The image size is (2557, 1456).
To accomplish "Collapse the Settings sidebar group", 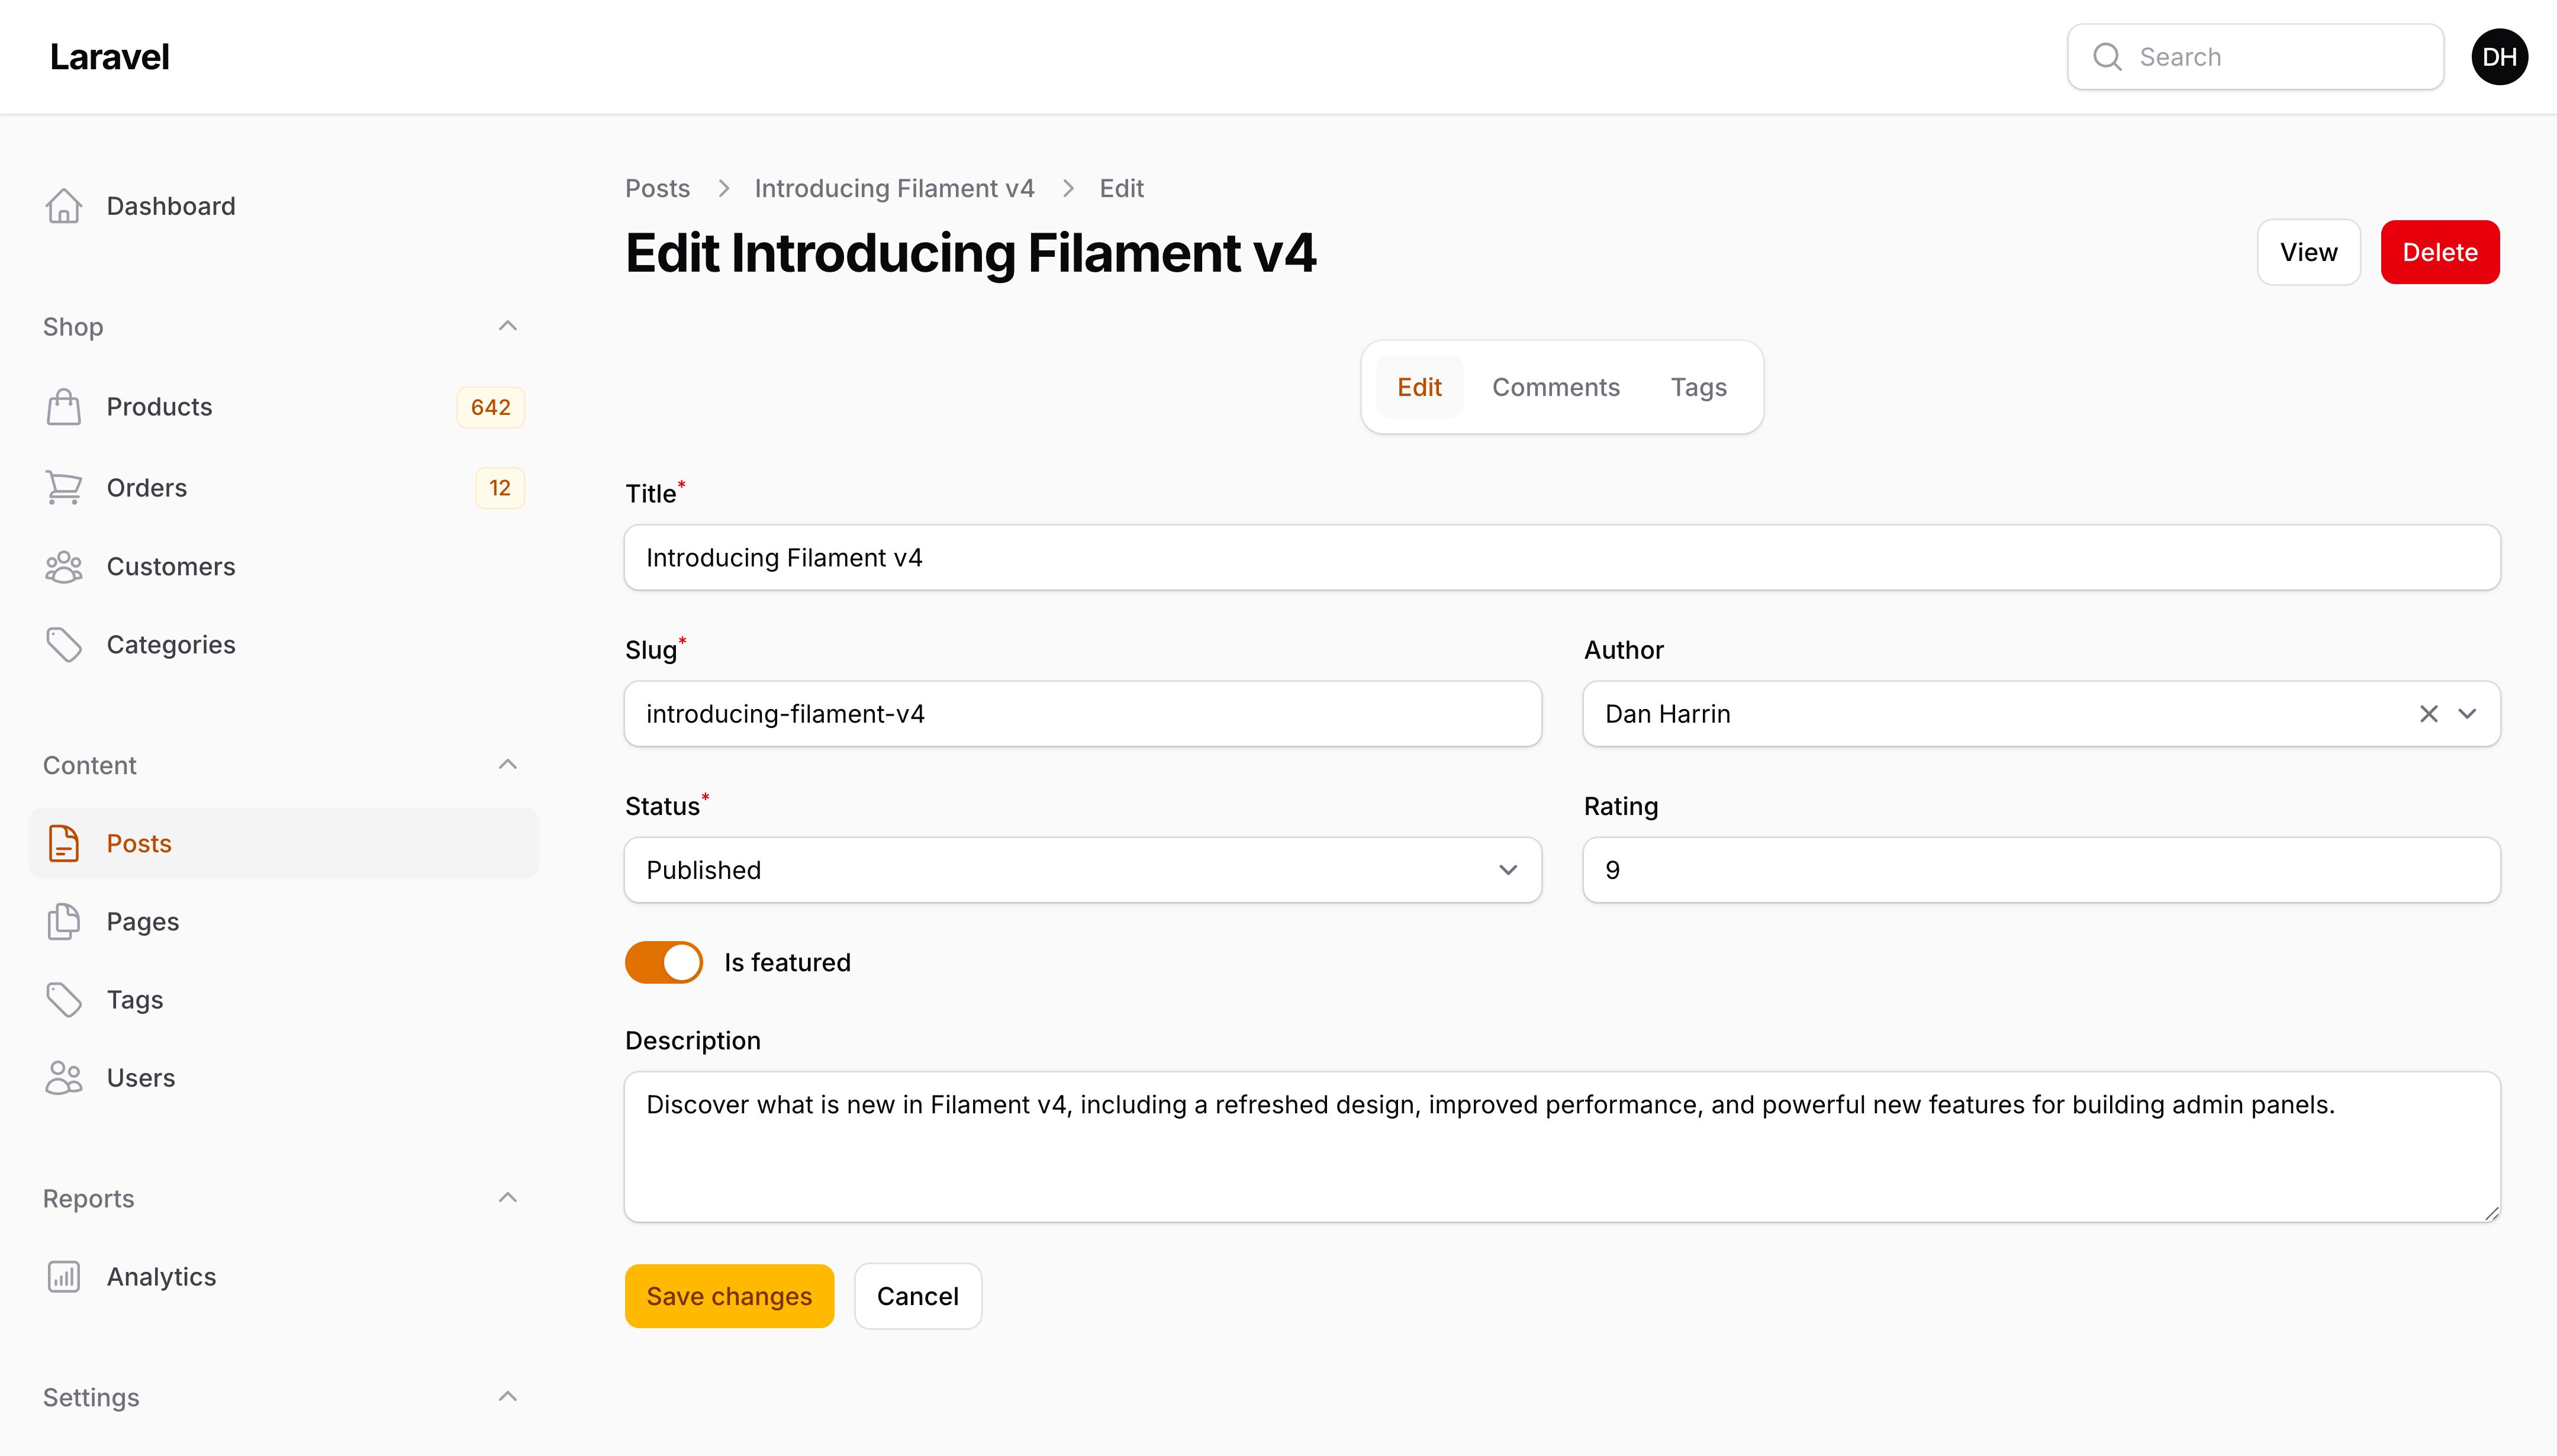I will pos(508,1397).
